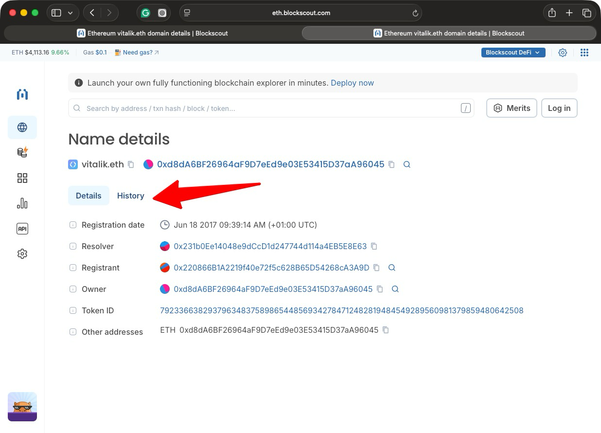Viewport: 601px width, 433px height.
Task: Open the API documentation sidebar icon
Action: [x=22, y=229]
